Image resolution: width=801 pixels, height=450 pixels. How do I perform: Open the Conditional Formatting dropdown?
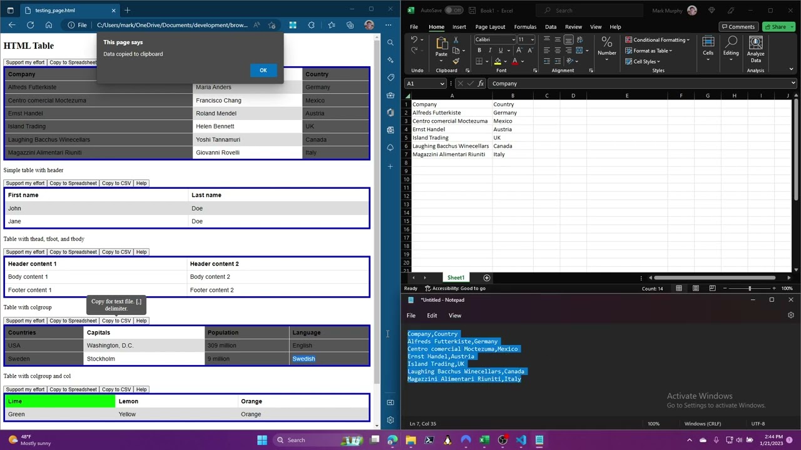[658, 40]
